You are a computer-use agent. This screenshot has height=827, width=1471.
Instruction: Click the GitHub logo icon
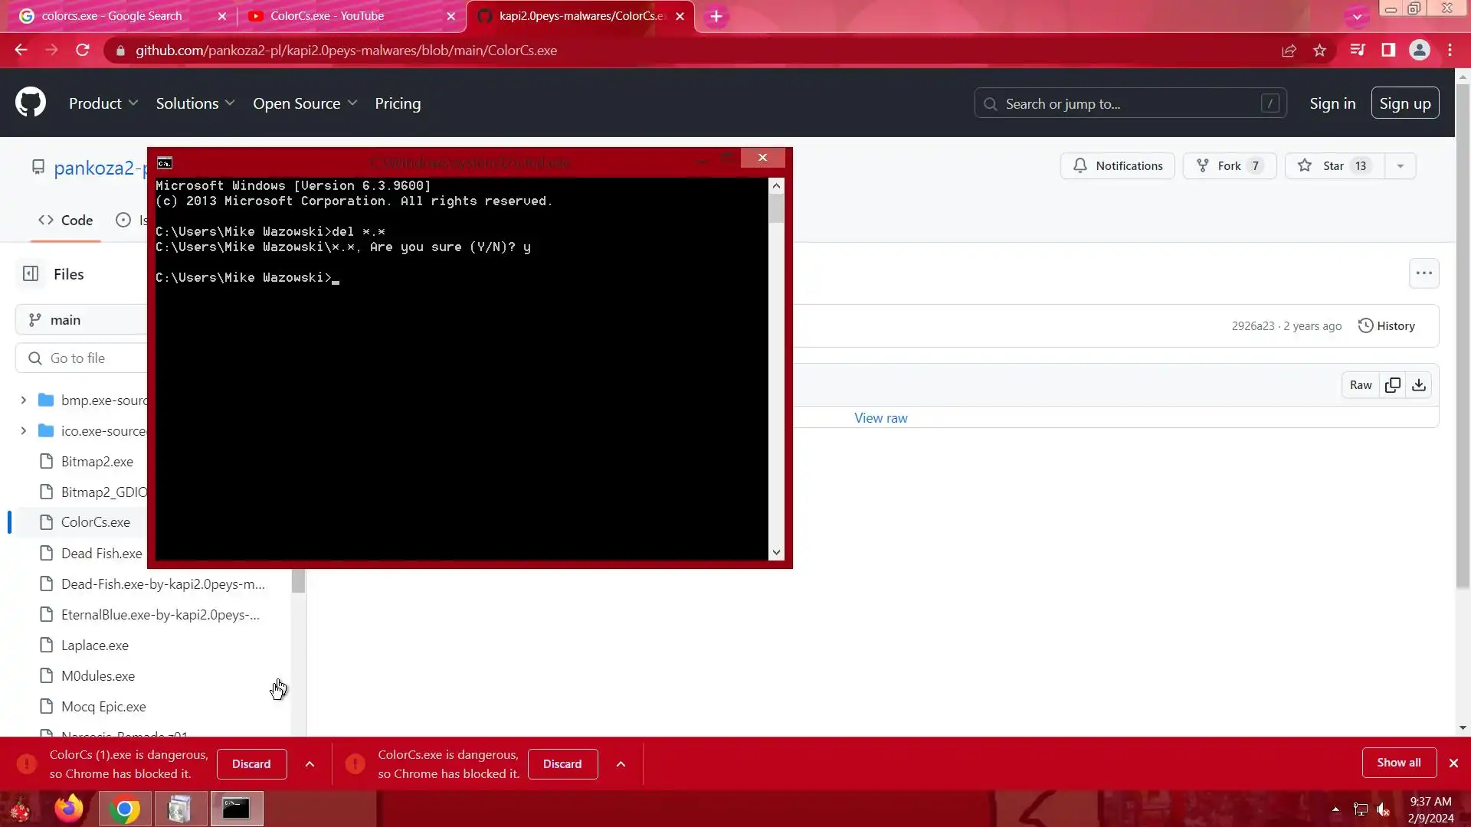coord(31,103)
